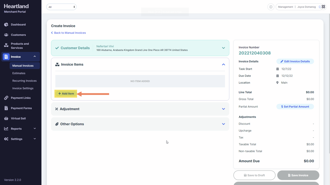Click the Task Start calendar icon
Screen dimensions: 330x185
(278, 69)
